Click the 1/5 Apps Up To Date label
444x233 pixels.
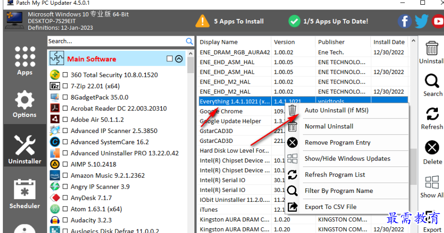[x=335, y=21]
